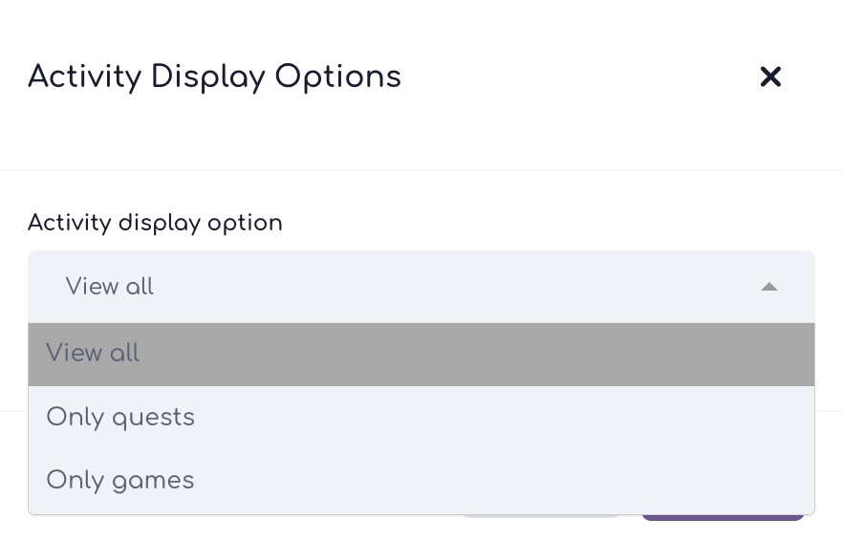Click the selected View all text in field

pyautogui.click(x=109, y=287)
